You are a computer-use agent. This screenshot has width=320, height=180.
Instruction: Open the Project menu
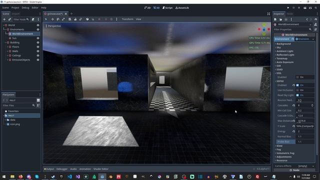(x=15, y=8)
